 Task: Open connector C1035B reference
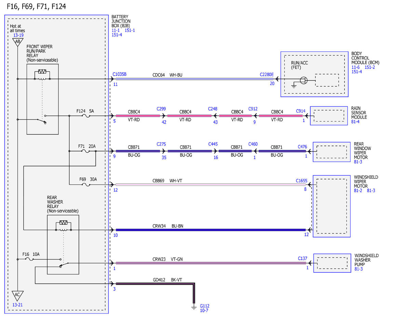[120, 74]
